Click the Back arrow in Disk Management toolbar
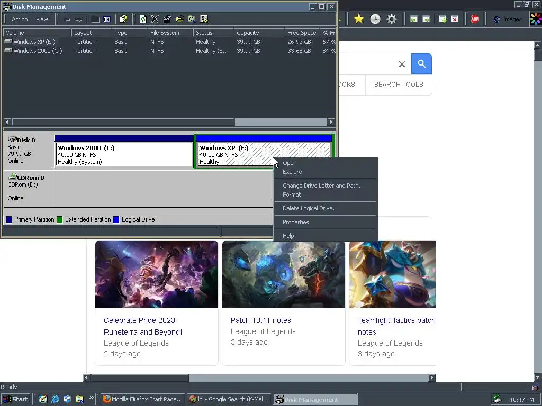 click(67, 20)
